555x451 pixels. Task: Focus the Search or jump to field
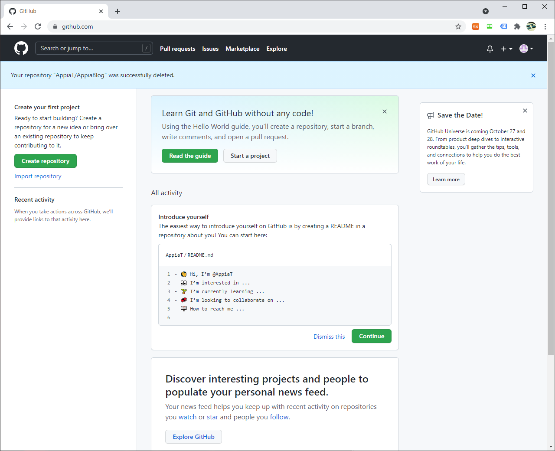[94, 48]
